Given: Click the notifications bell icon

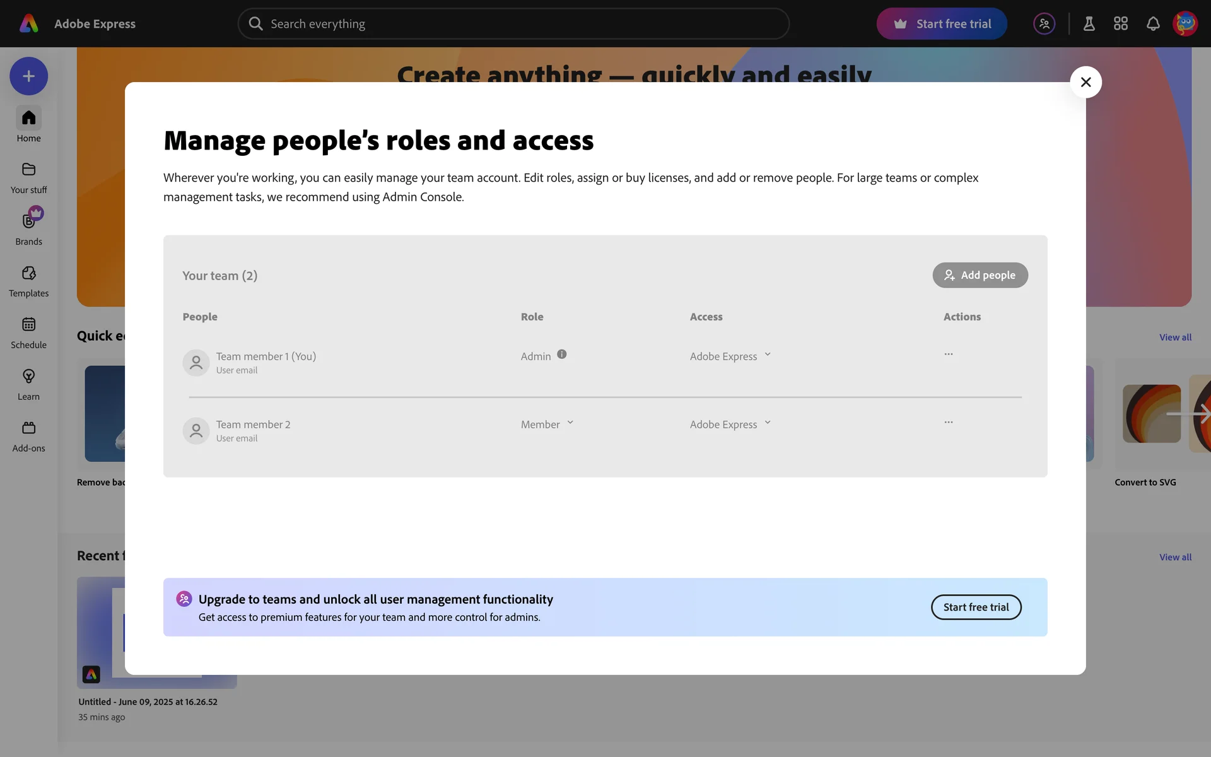Looking at the screenshot, I should point(1152,24).
